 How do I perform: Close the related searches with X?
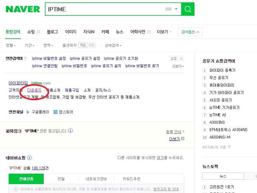tap(181, 58)
